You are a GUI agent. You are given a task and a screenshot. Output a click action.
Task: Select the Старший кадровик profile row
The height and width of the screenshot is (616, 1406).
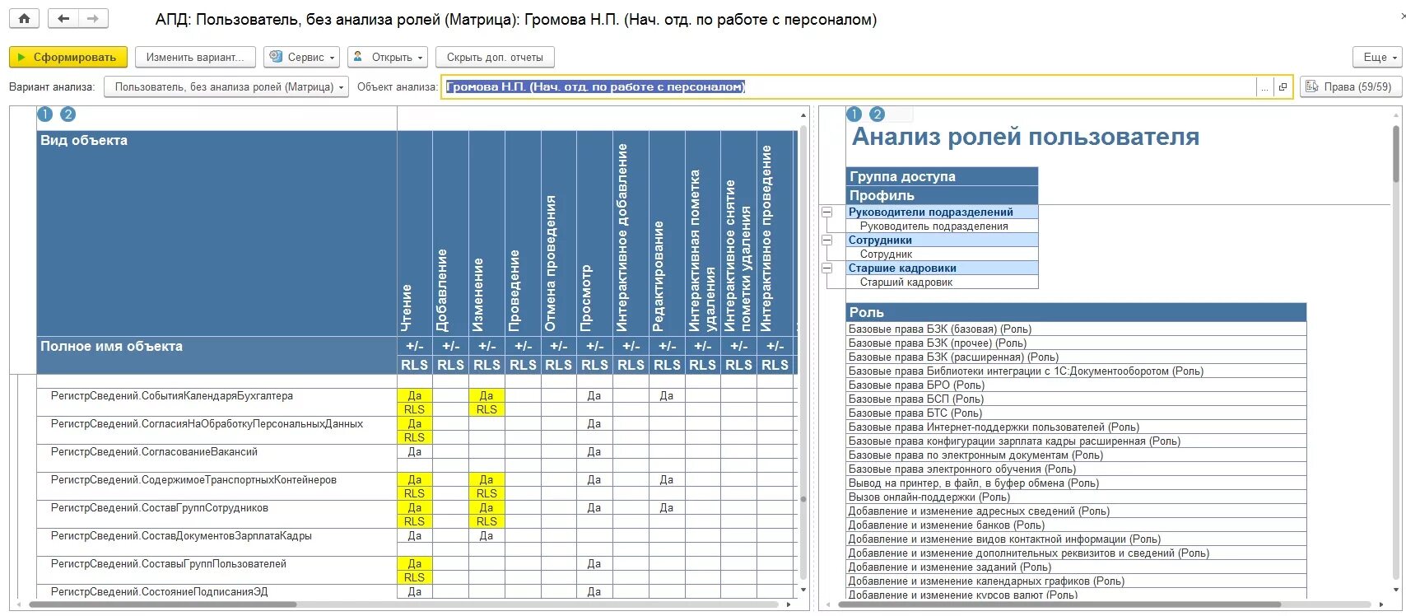pos(943,282)
